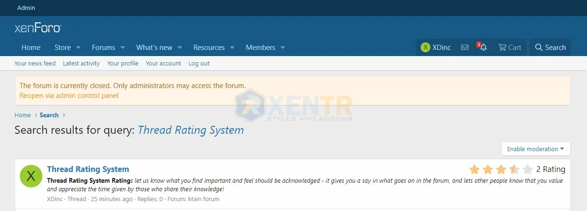
Task: Expand the Forums dropdown arrow
Action: pyautogui.click(x=123, y=48)
